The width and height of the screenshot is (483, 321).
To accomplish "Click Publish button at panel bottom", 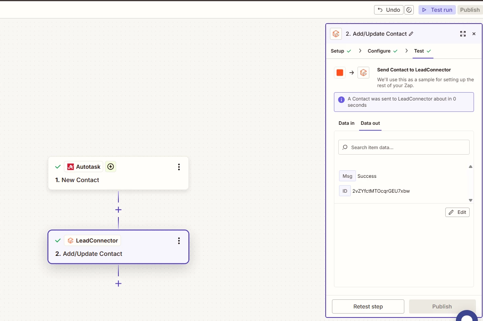I will pos(442,306).
